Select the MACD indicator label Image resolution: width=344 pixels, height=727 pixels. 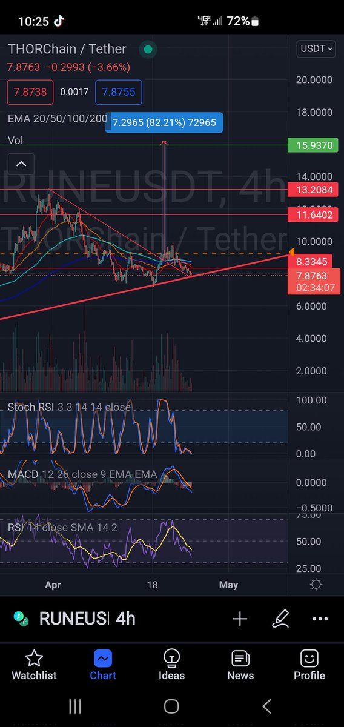point(82,474)
